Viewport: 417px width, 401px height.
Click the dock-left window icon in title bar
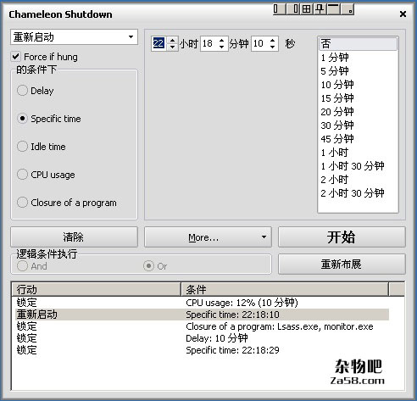pyautogui.click(x=279, y=9)
